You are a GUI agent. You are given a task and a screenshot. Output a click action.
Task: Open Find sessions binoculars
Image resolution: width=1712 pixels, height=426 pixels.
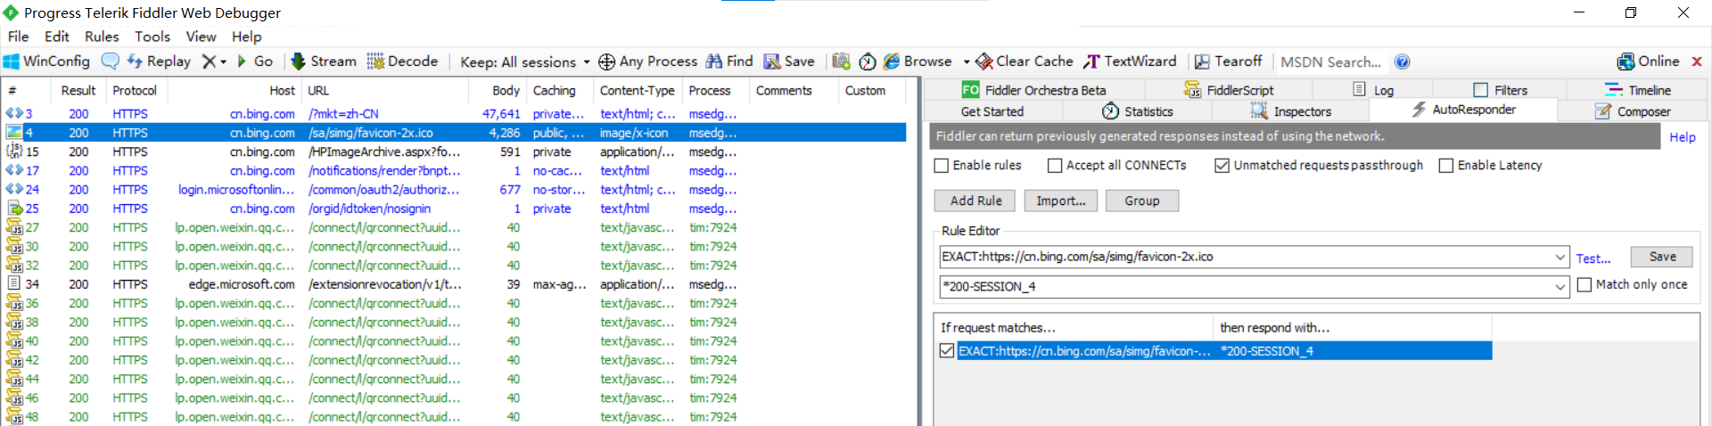(730, 61)
